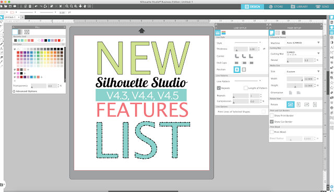Screen dimensions: 334x192
Task: Click the Thickness slider in Line Style
Action: pyautogui.click(x=241, y=49)
